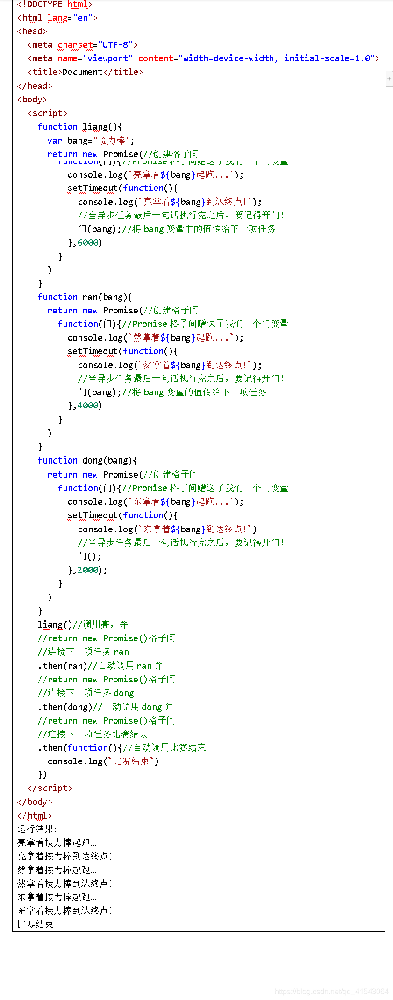Click output line '亮拿着接力棒到达终点!'
The image size is (393, 1000).
[64, 856]
